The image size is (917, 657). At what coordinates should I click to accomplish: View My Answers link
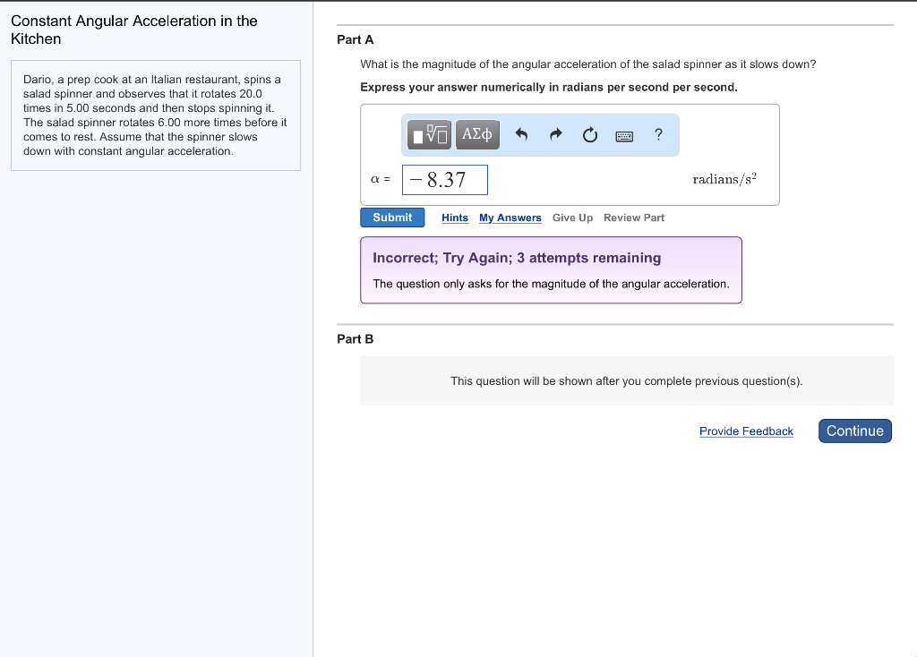[x=510, y=218]
